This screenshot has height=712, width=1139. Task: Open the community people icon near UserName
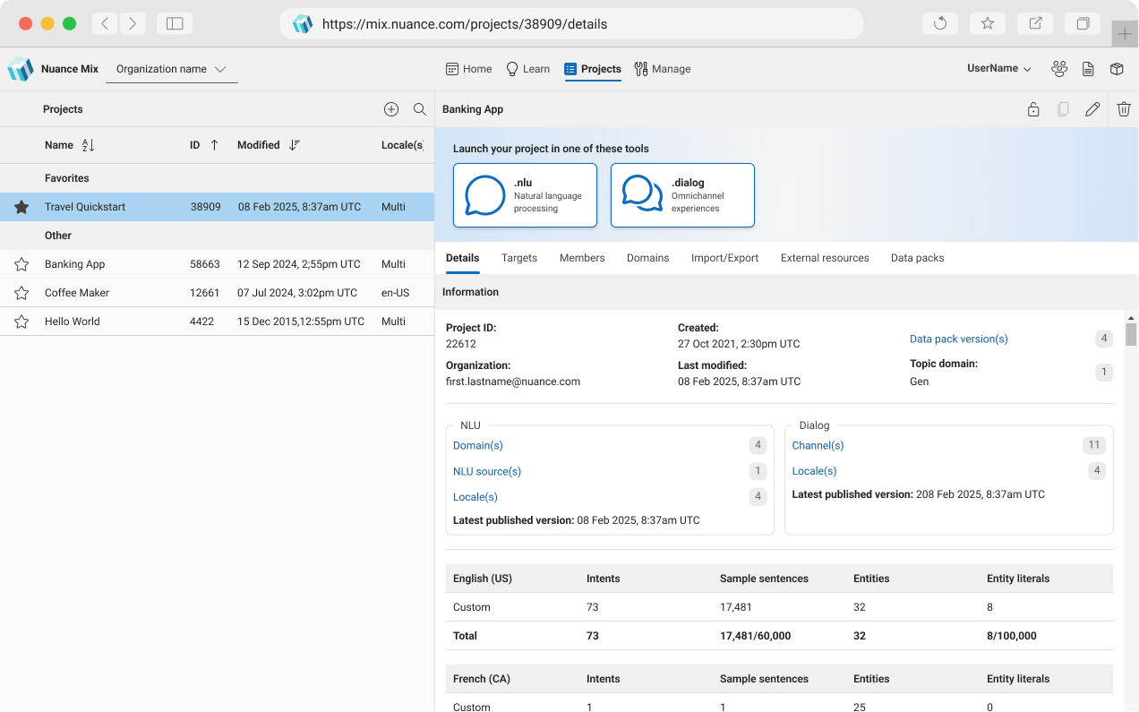click(x=1059, y=69)
